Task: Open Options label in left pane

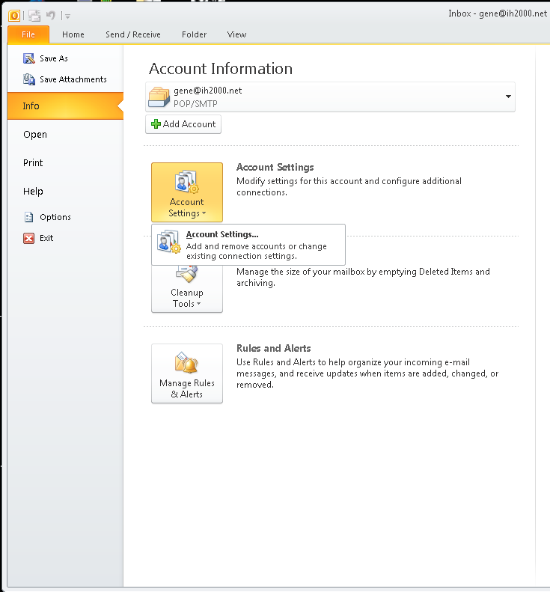Action: [55, 217]
